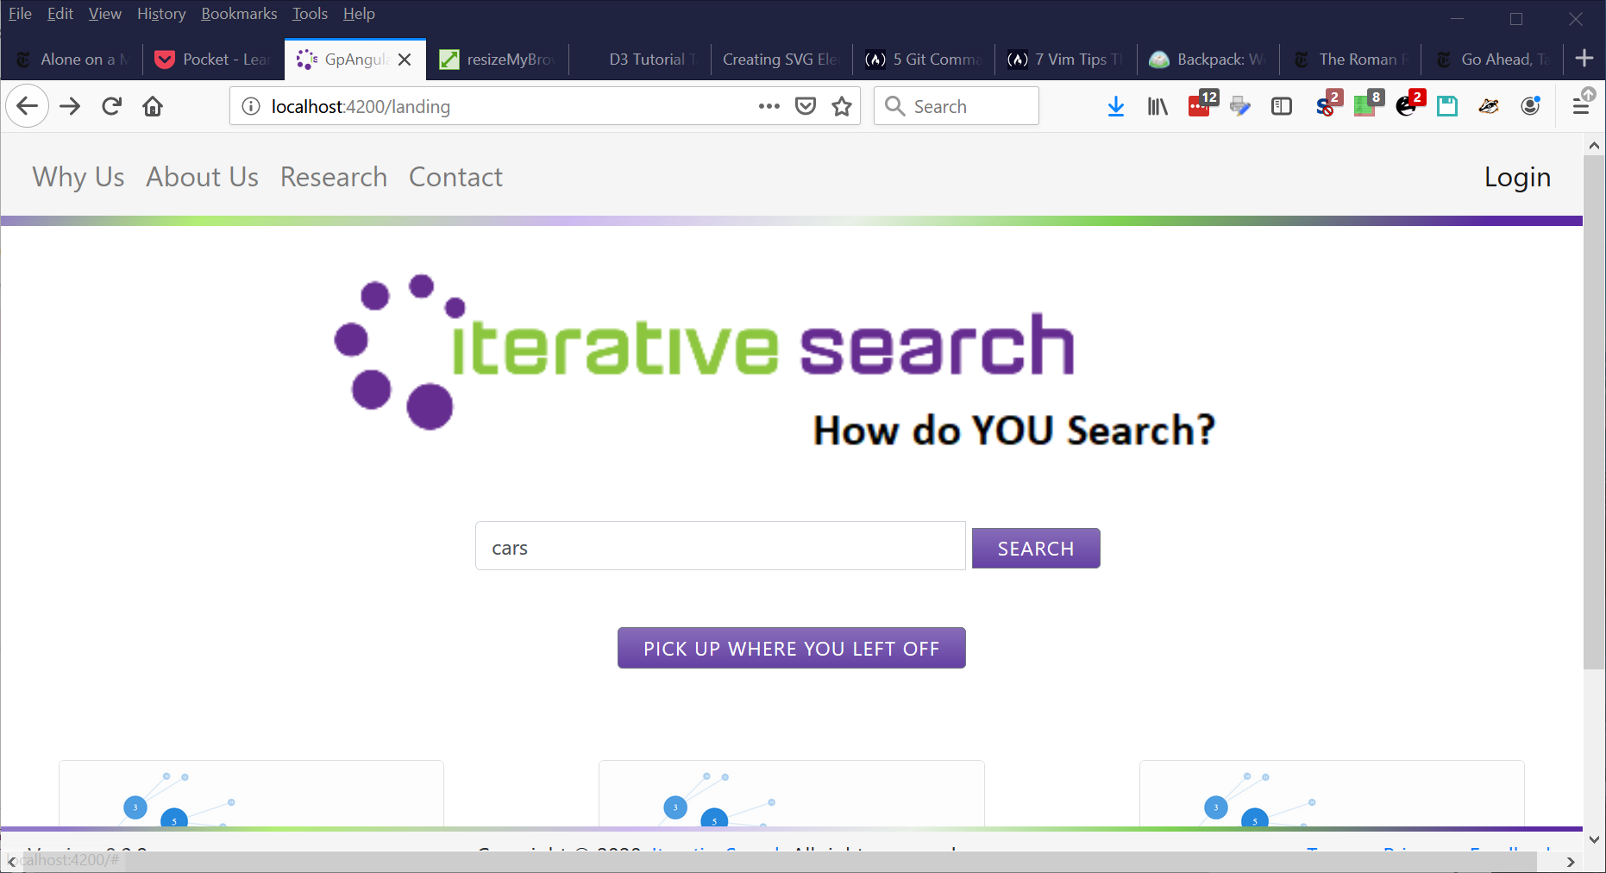
Task: Switch to the Alone on a tab
Action: point(72,60)
